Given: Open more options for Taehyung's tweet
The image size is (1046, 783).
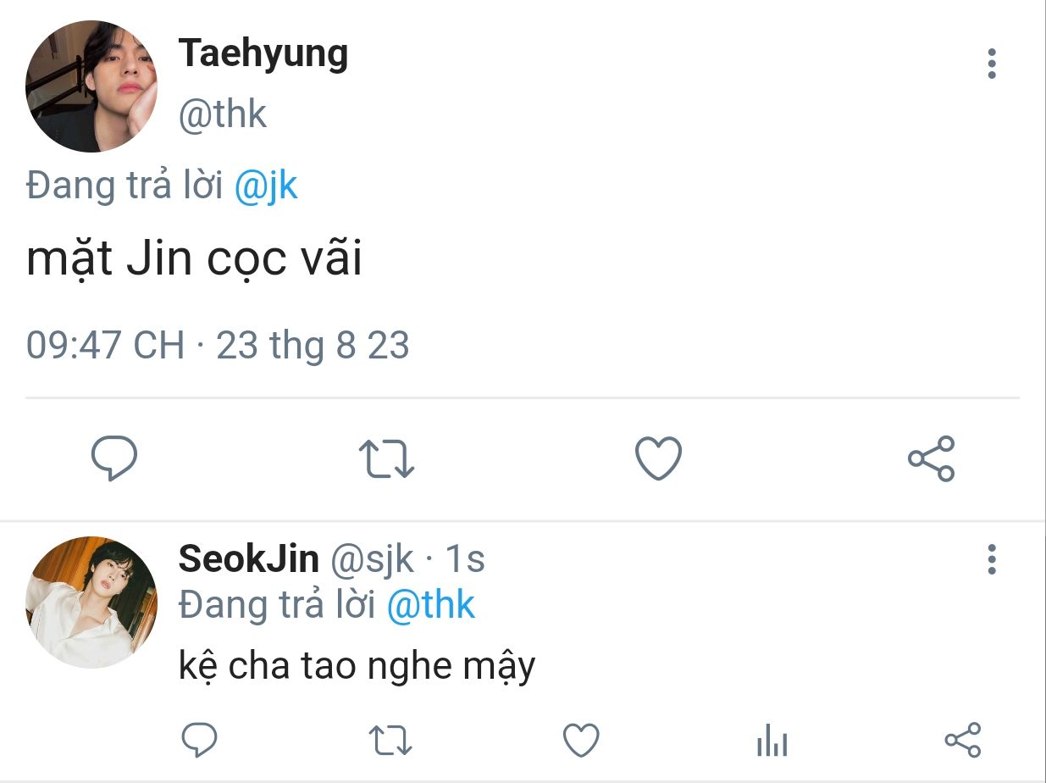Looking at the screenshot, I should (x=991, y=64).
